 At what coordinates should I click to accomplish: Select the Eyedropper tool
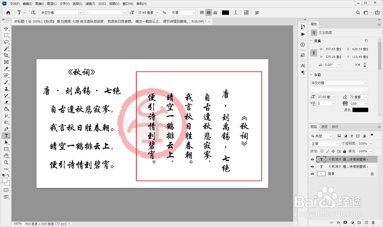coord(6,69)
